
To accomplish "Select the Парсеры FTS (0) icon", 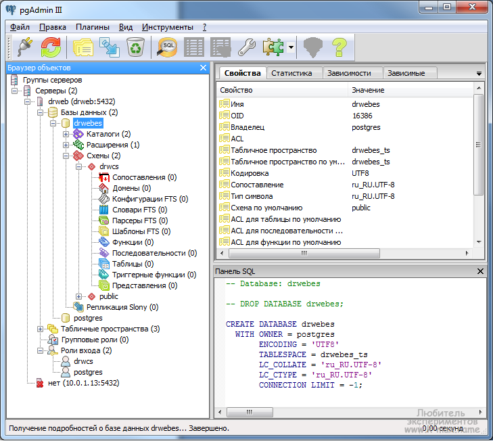I will 104,220.
